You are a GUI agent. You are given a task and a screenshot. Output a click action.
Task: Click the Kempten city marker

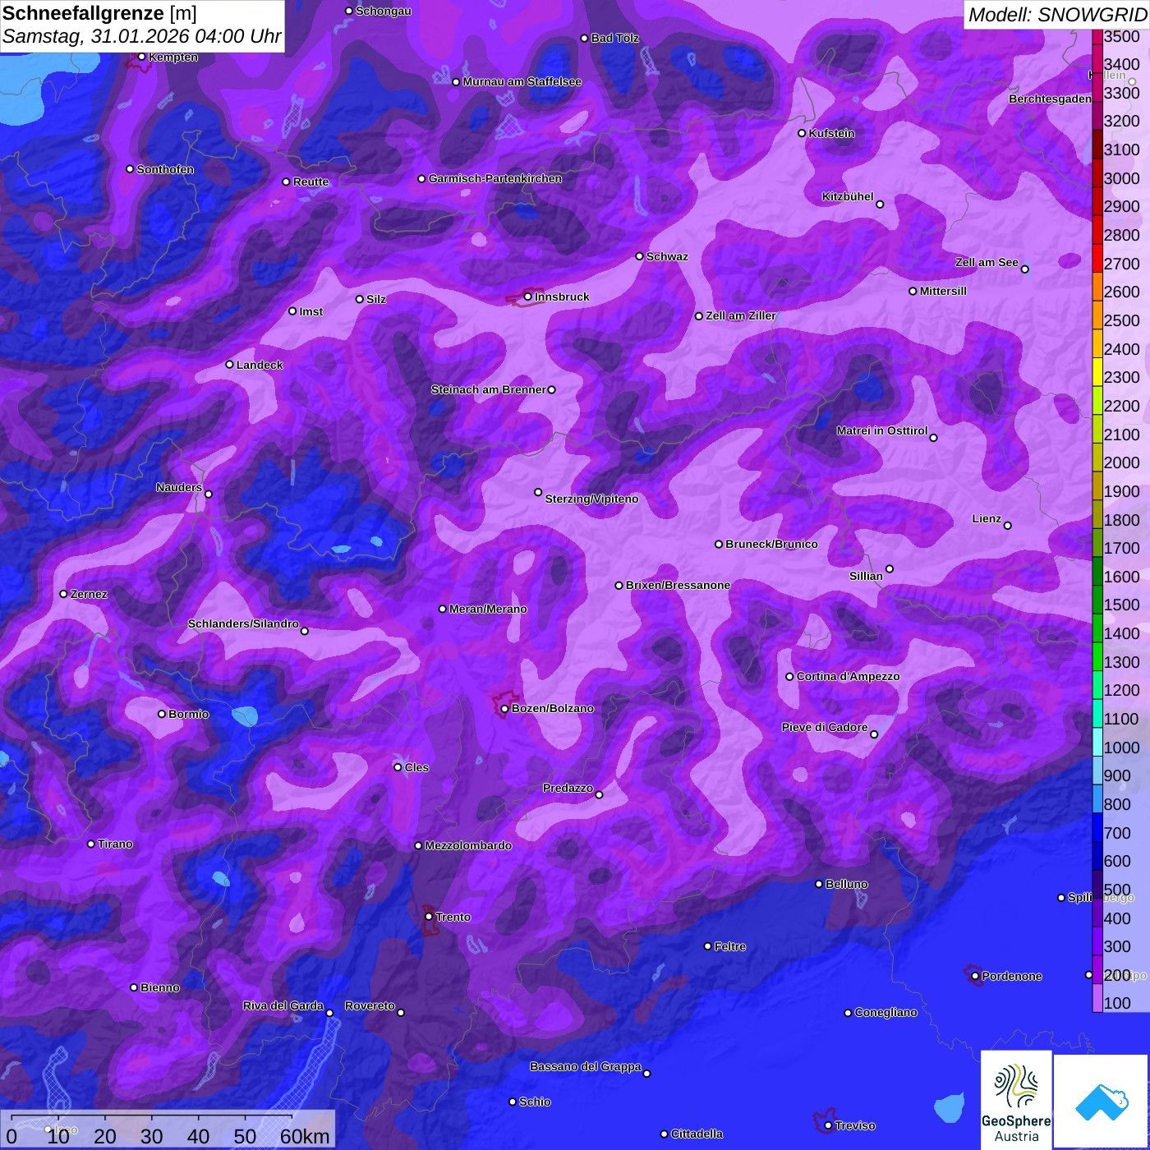point(142,57)
